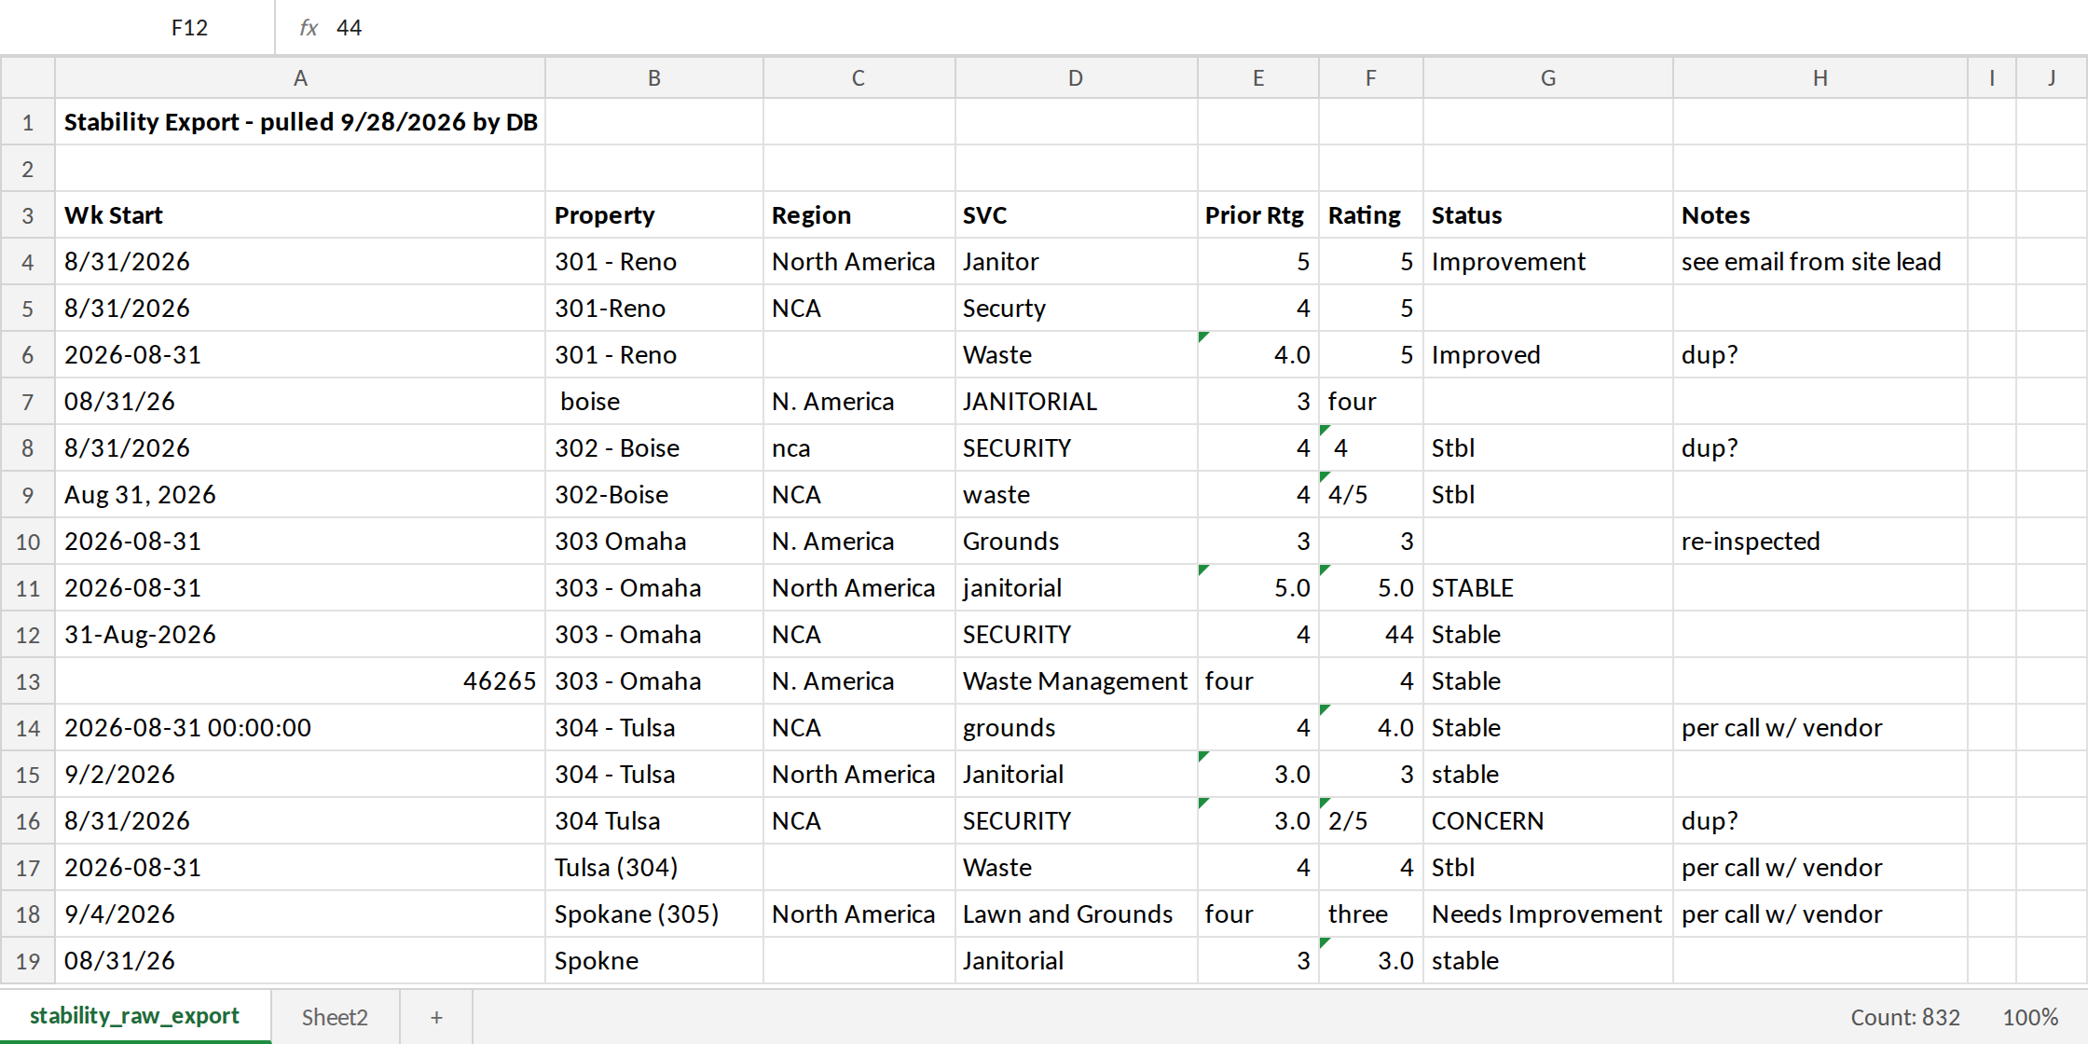Click the 100% zoom level indicator
This screenshot has height=1044, width=2088.
tap(2030, 1017)
